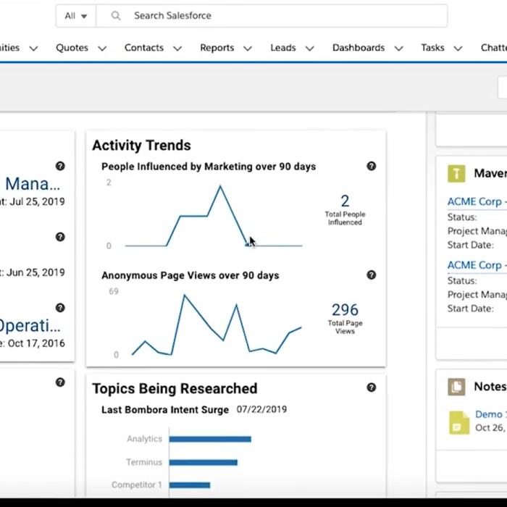Open help for Anonymous Page Views chart

(371, 275)
